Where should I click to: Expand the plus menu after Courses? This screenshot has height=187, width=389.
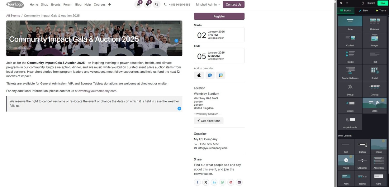tap(110, 5)
